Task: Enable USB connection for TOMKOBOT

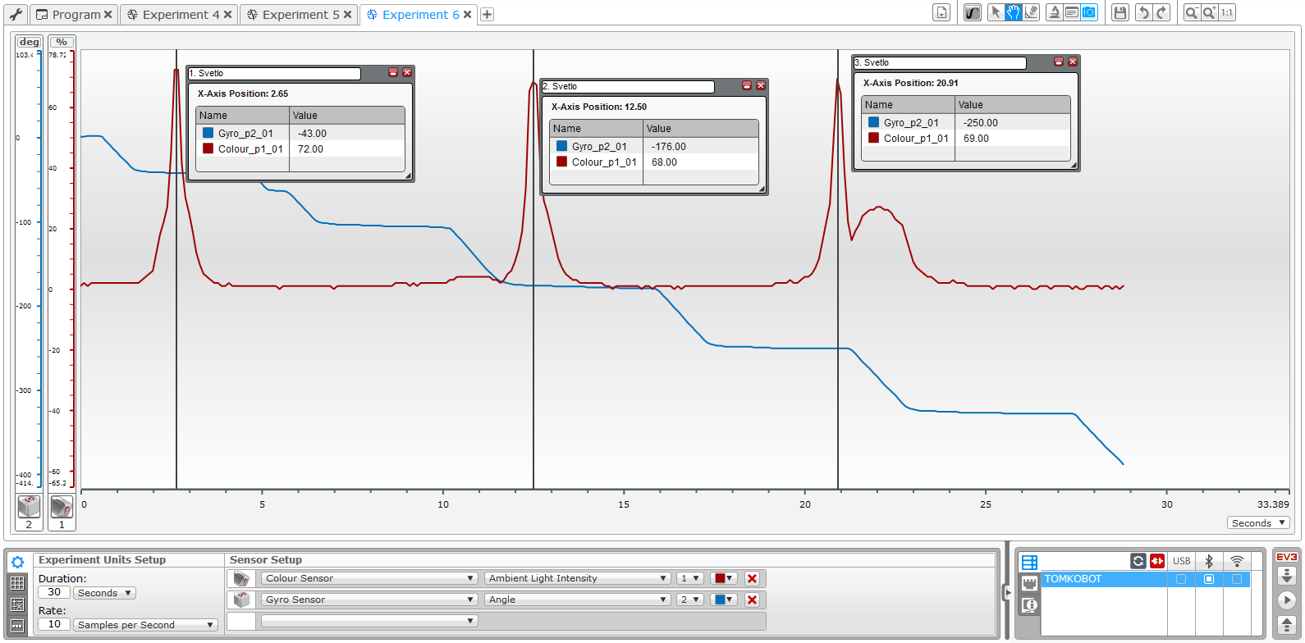Action: (1181, 579)
